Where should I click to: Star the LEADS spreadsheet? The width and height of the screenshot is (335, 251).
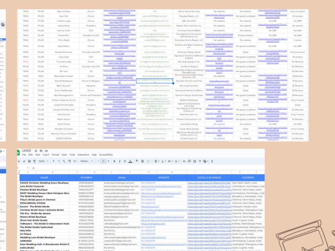click(x=36, y=151)
